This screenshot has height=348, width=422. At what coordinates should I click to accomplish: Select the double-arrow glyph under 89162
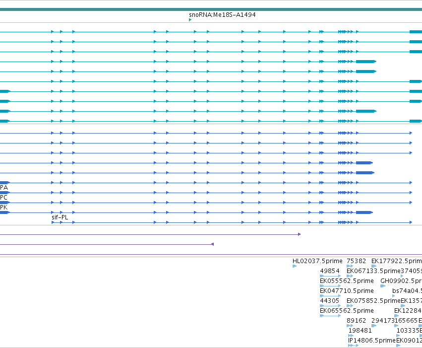[350, 326]
